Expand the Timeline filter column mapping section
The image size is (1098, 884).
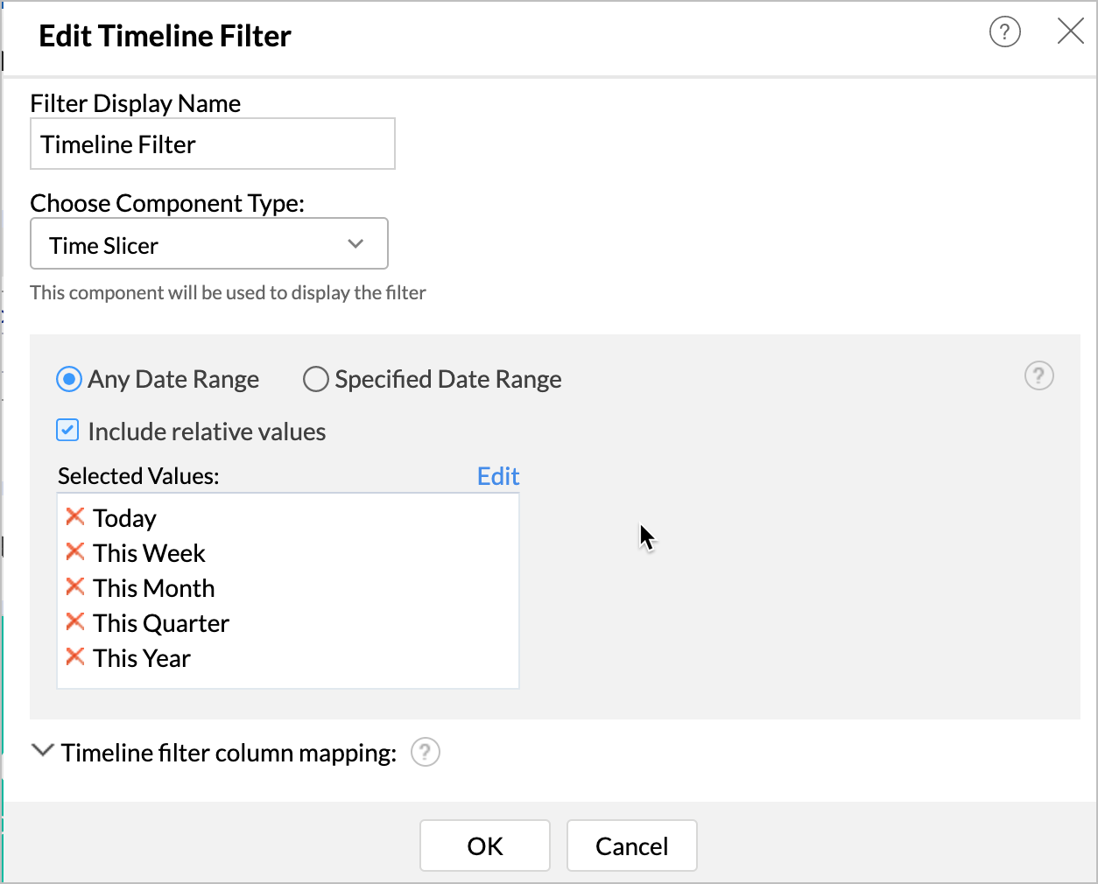click(42, 751)
